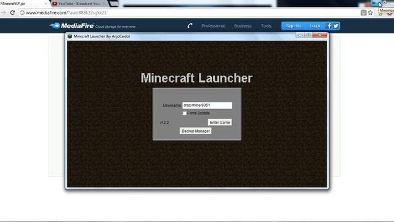Screen dimensions: 394x222
Task: Open a new browser tab
Action: point(115,4)
